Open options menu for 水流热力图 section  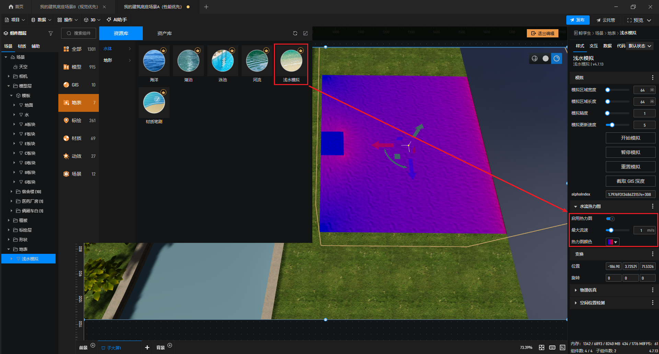coord(652,206)
